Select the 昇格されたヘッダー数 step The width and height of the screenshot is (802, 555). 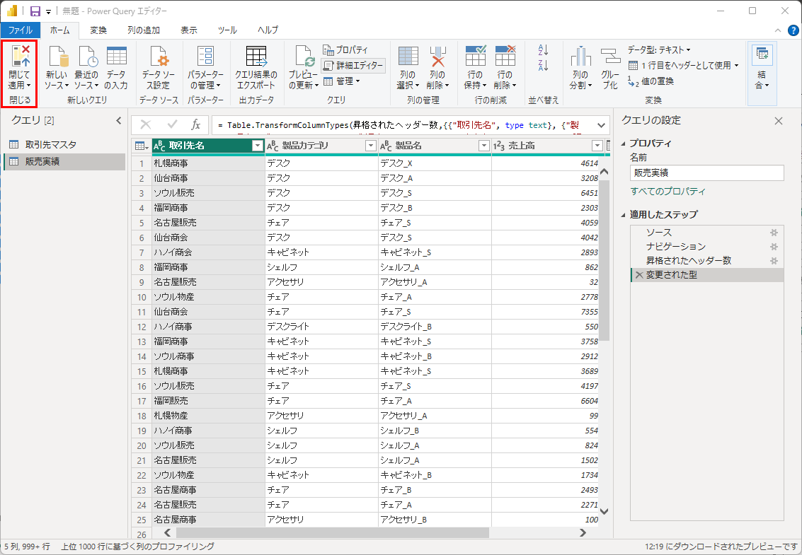tap(707, 261)
